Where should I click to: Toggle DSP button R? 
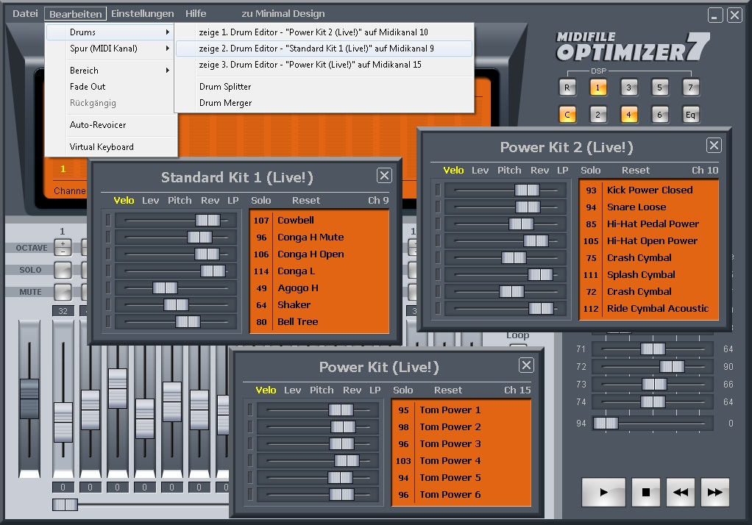pos(567,88)
